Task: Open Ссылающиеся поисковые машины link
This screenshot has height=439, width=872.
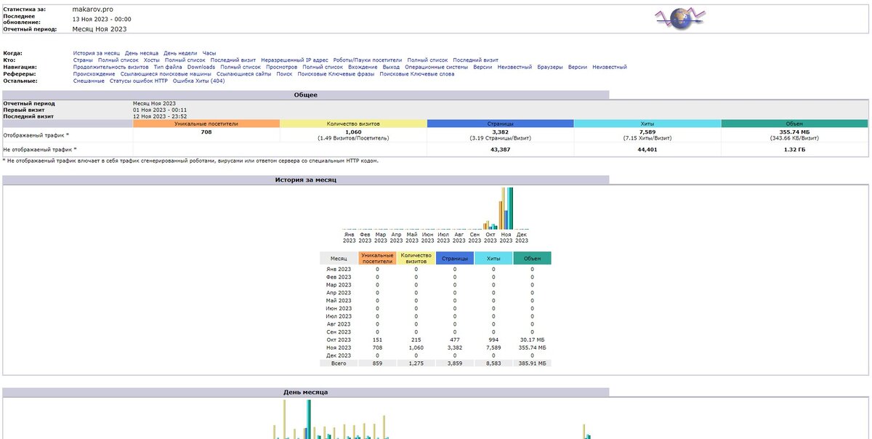Action: tap(166, 74)
